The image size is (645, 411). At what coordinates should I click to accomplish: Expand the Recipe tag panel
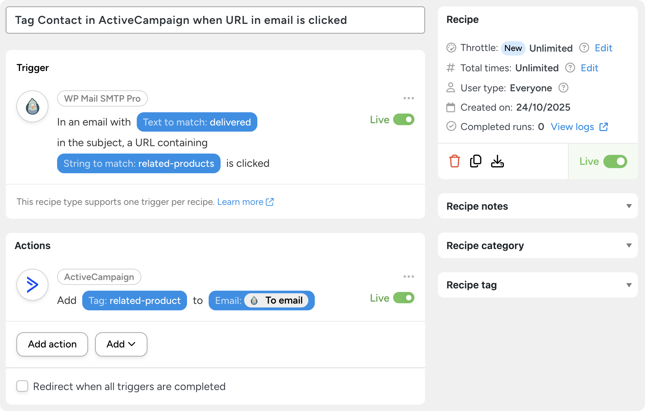tap(629, 285)
